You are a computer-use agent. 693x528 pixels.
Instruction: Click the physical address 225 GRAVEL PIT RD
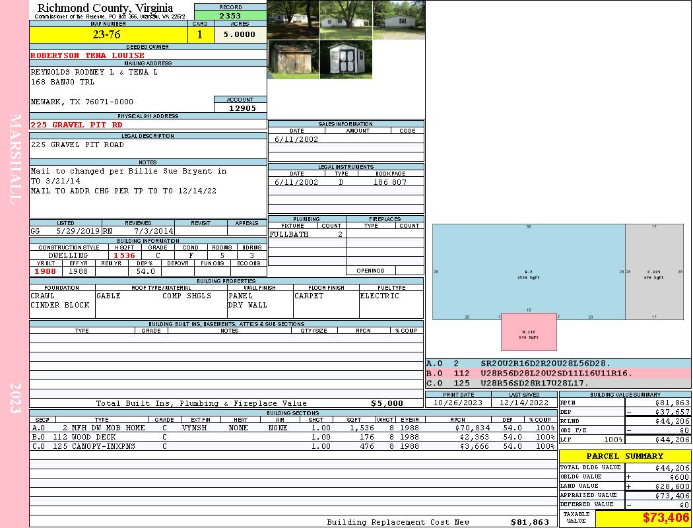[x=77, y=125]
